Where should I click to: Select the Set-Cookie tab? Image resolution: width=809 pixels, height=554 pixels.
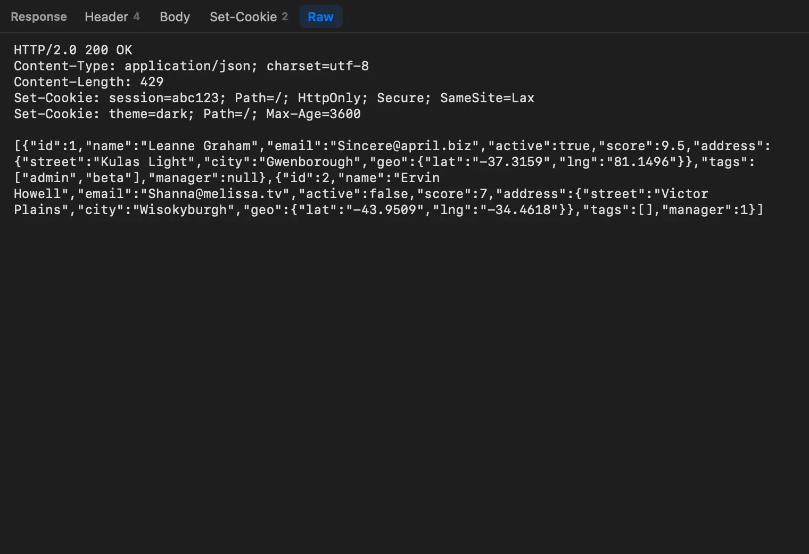(x=249, y=17)
